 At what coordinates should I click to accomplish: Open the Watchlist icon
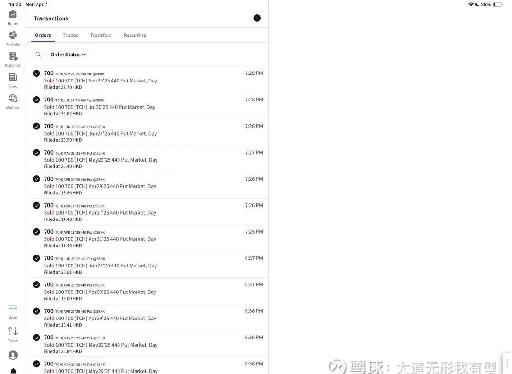pos(13,56)
